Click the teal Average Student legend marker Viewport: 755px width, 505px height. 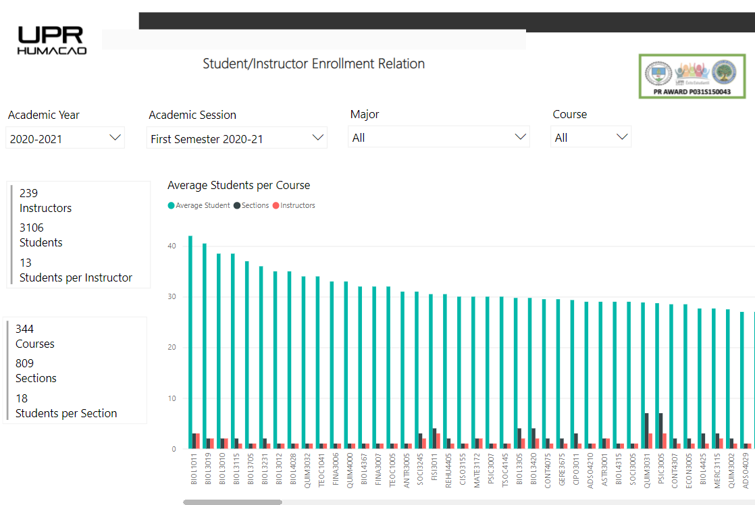(x=170, y=205)
